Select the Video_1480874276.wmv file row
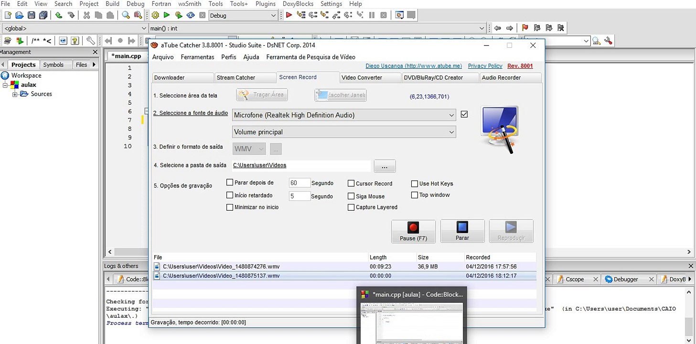The height and width of the screenshot is (344, 696). tap(344, 267)
